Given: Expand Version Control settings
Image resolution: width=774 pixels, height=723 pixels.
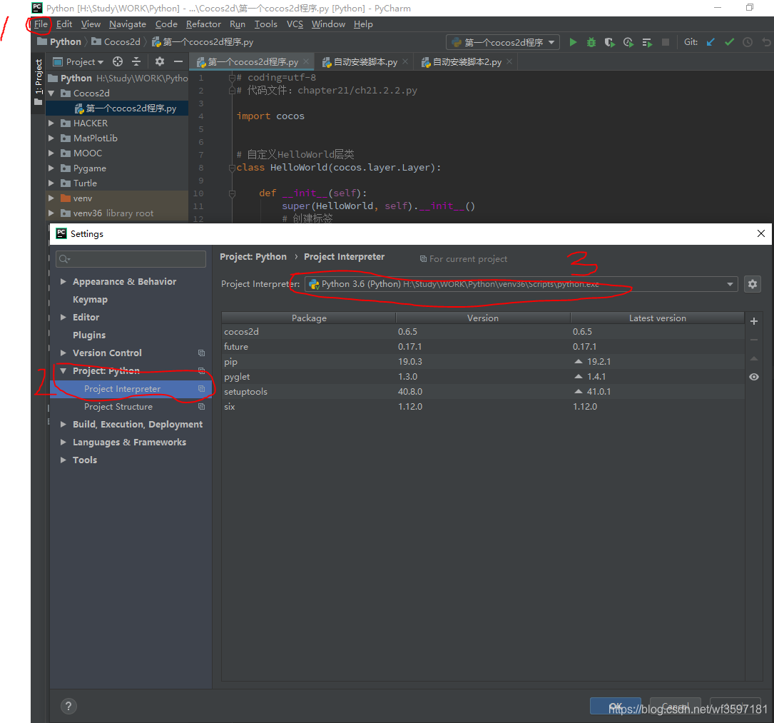Looking at the screenshot, I should [63, 353].
